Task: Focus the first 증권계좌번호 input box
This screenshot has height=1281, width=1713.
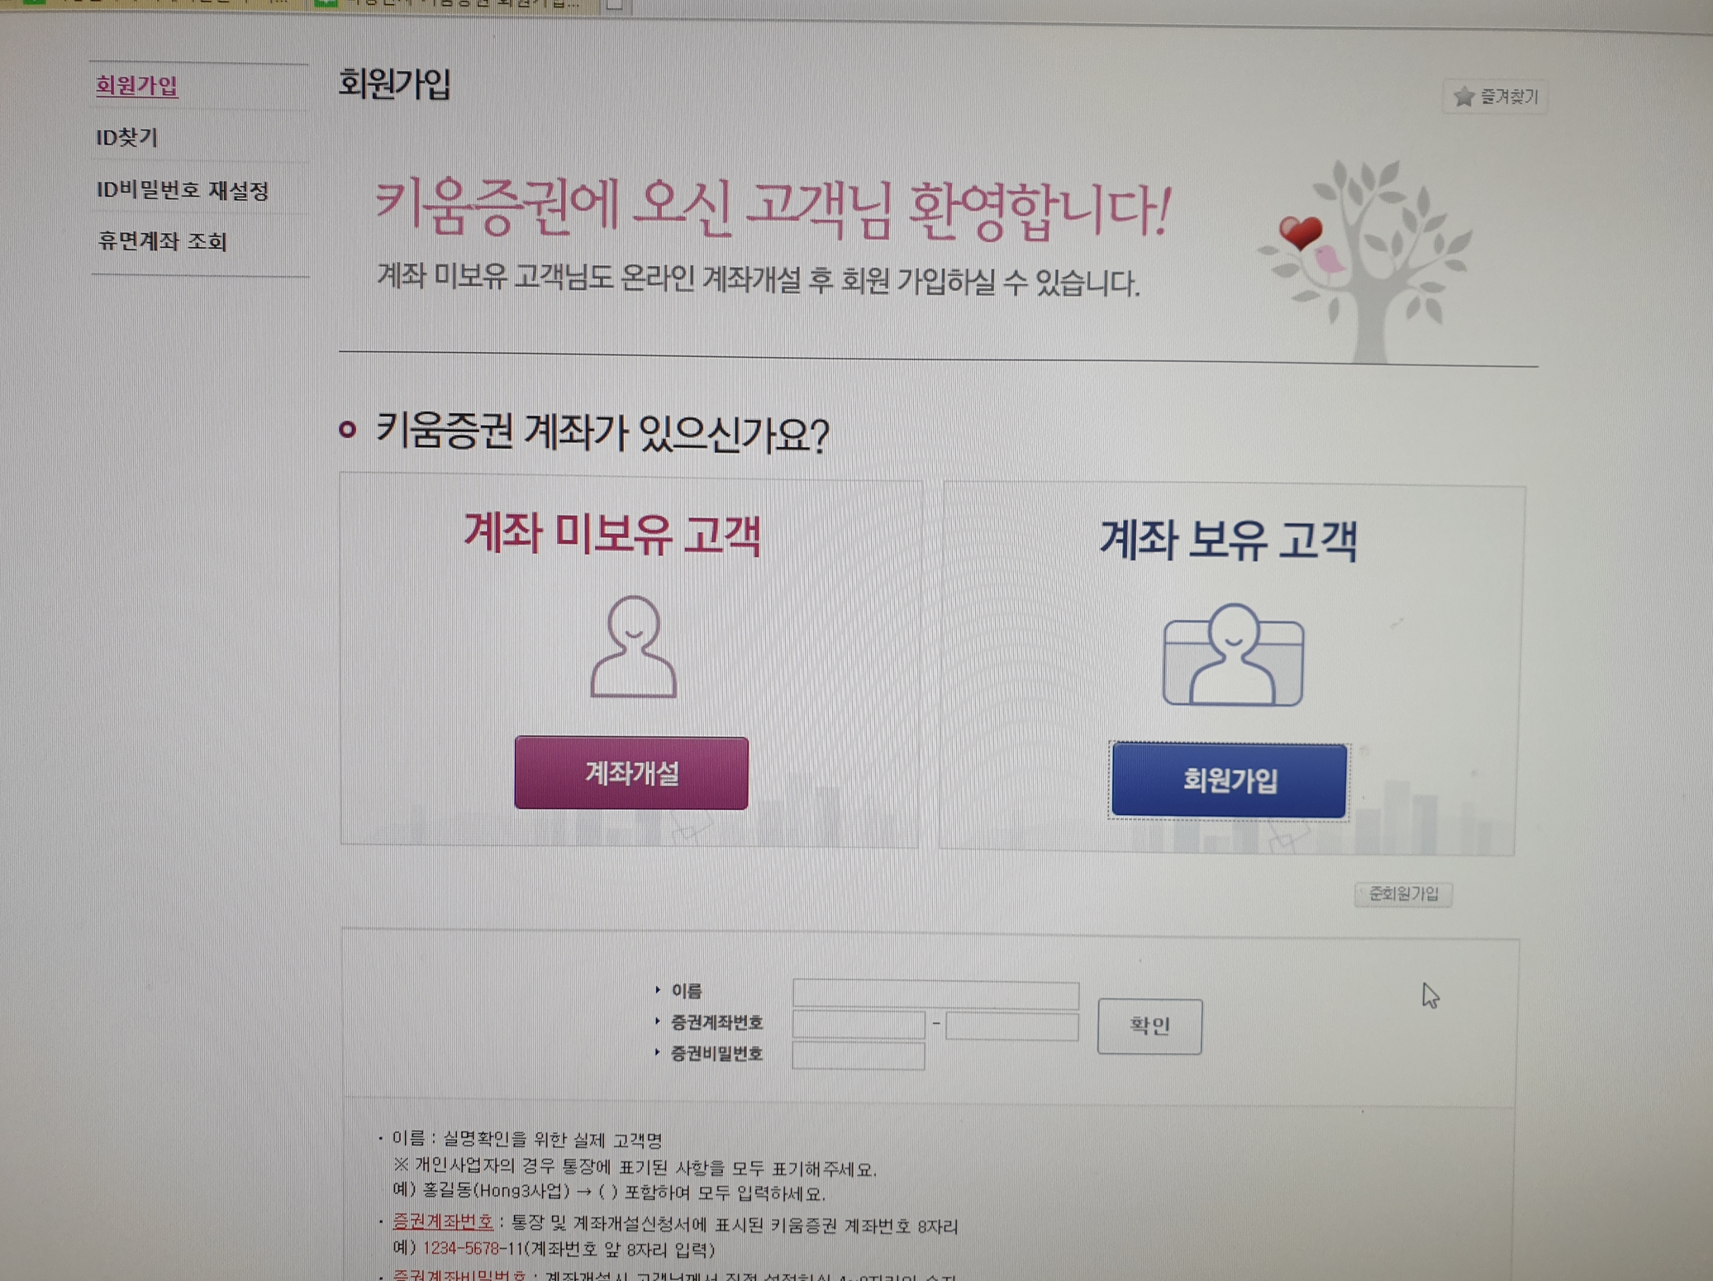Action: click(859, 1025)
